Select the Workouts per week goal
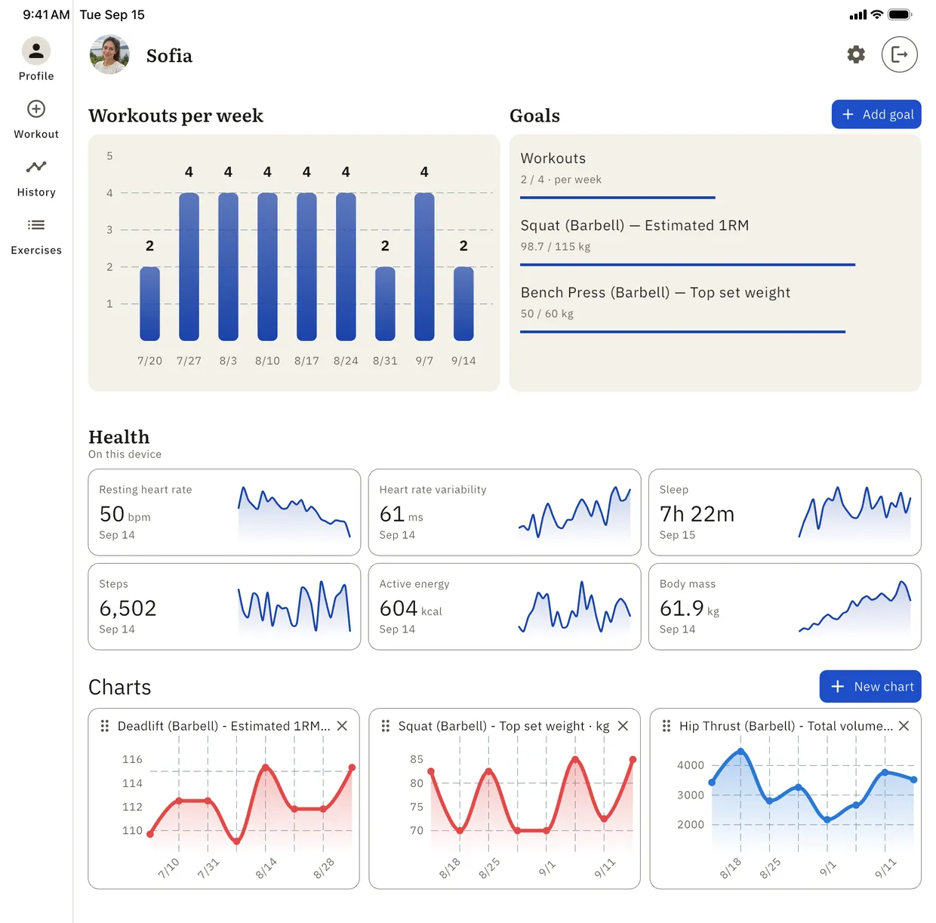 715,174
